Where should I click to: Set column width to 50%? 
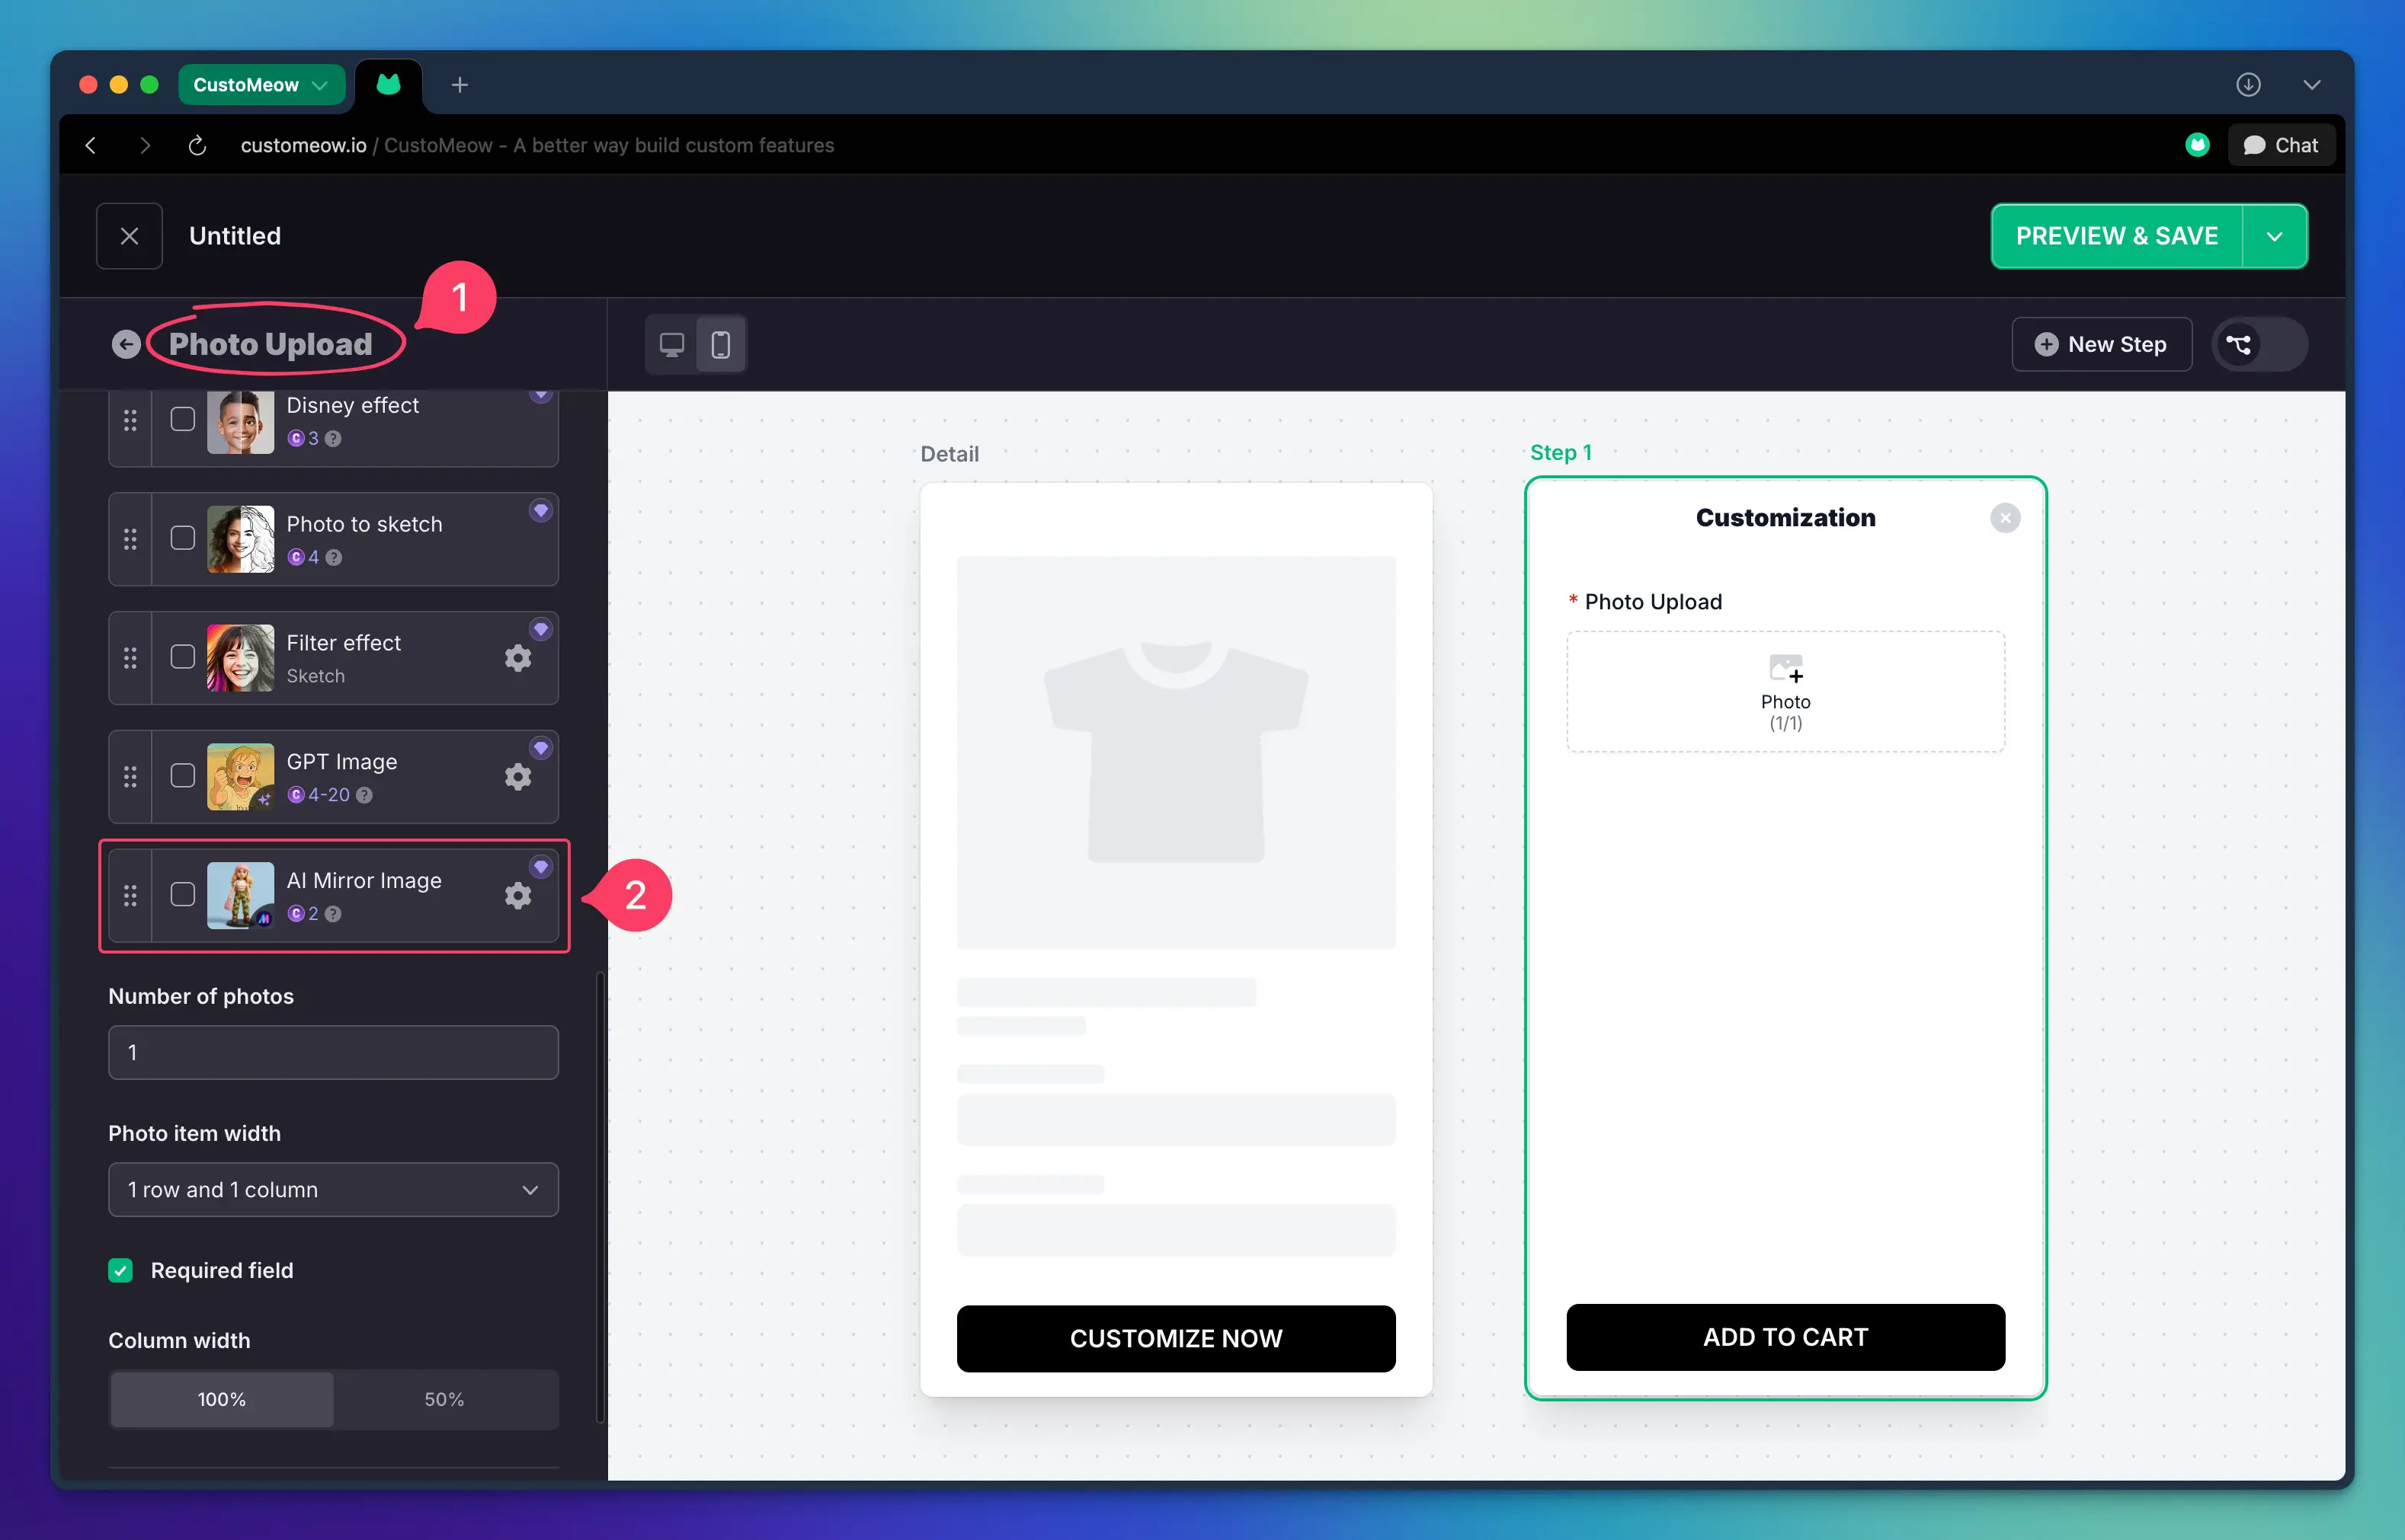(x=444, y=1400)
